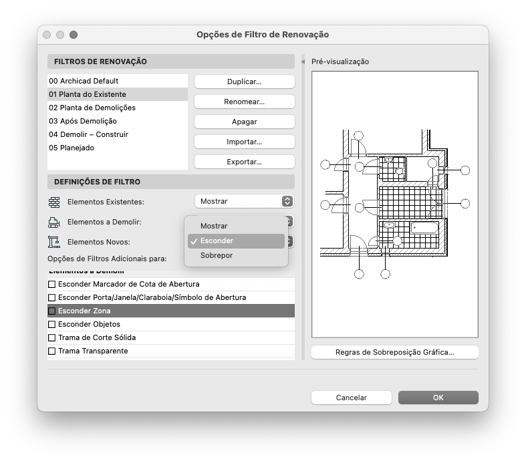The image size is (526, 461).
Task: Click the Renomear... button
Action: [x=245, y=102]
